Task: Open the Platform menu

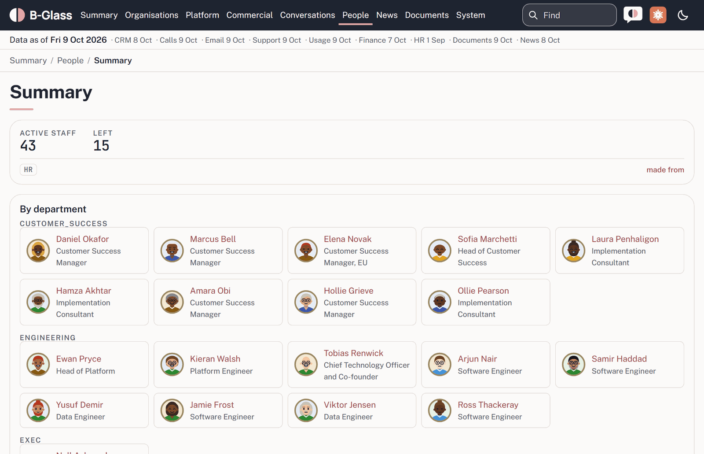Action: coord(202,15)
